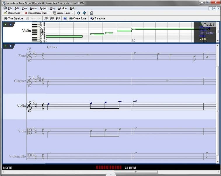Open the File menu
Image resolution: width=221 pixels, height=176 pixels.
tap(10, 8)
